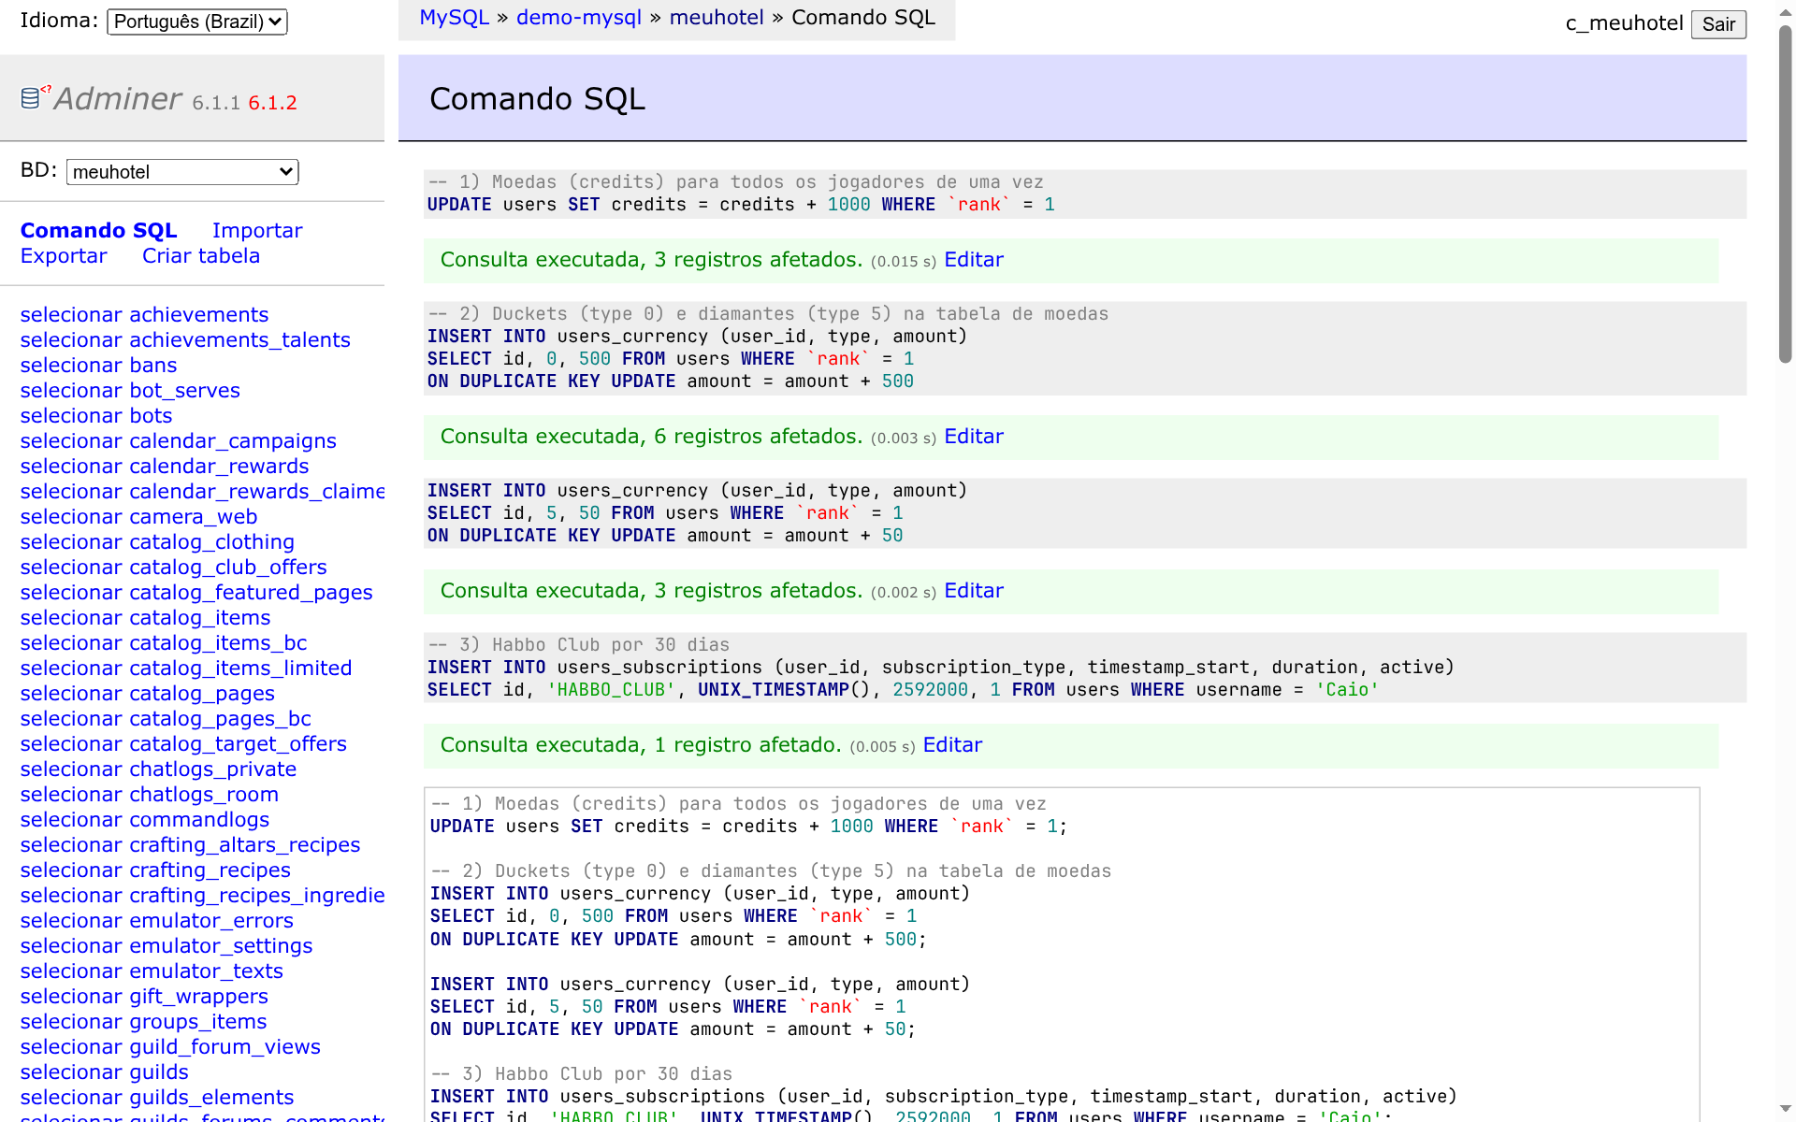Open the Idioma language dropdown

click(x=197, y=22)
